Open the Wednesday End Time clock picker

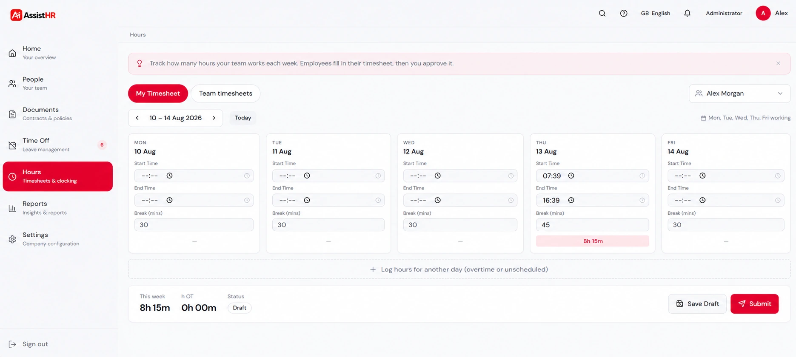pyautogui.click(x=437, y=200)
